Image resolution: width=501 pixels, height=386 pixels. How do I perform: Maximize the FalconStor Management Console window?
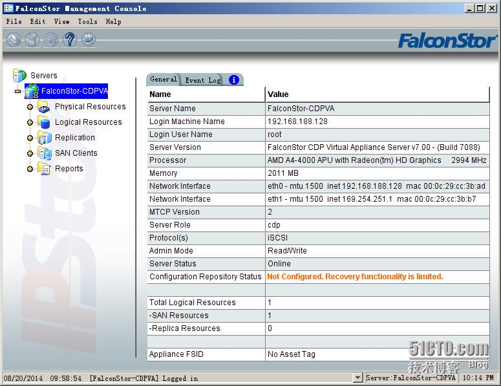[x=480, y=8]
